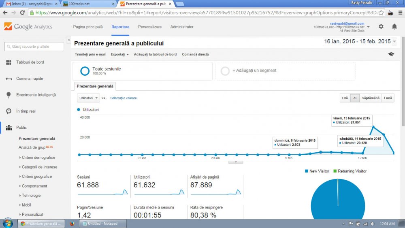Click the Tablouri de bord grid icon

click(9, 62)
